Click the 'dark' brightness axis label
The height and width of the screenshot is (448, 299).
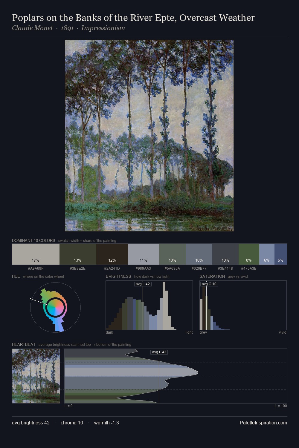click(x=109, y=332)
